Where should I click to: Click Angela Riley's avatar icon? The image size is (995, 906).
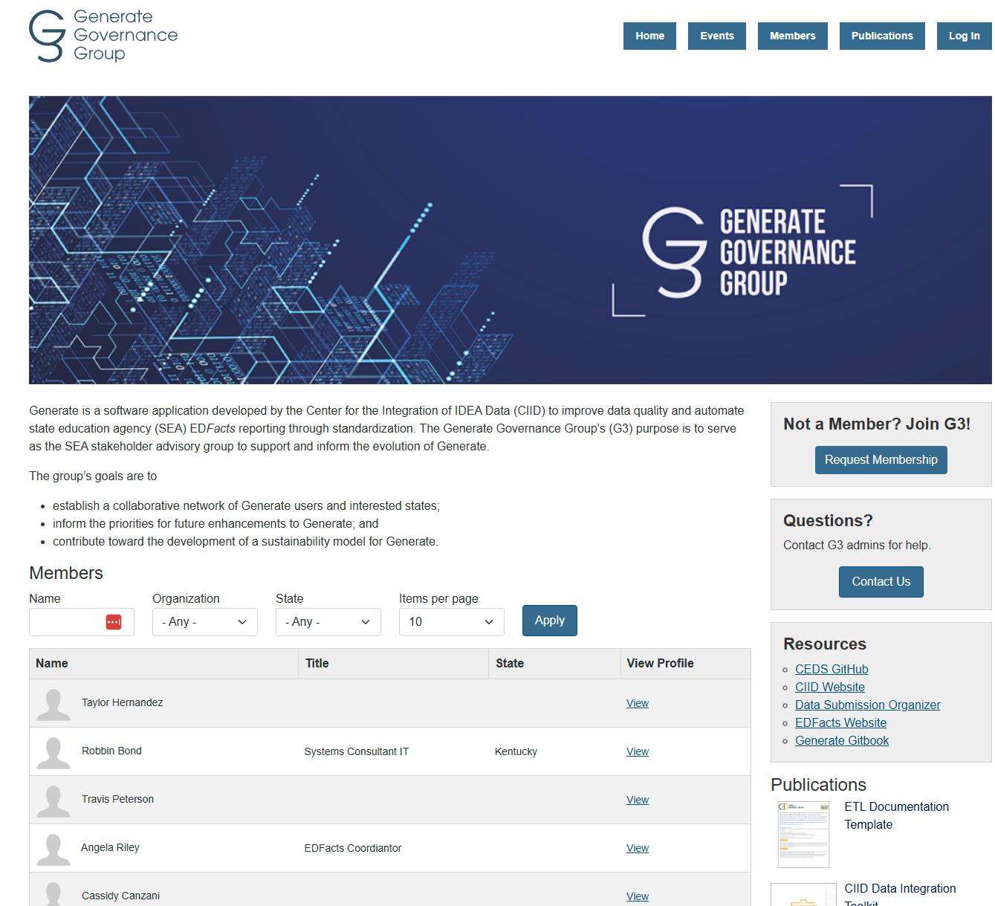coord(54,850)
